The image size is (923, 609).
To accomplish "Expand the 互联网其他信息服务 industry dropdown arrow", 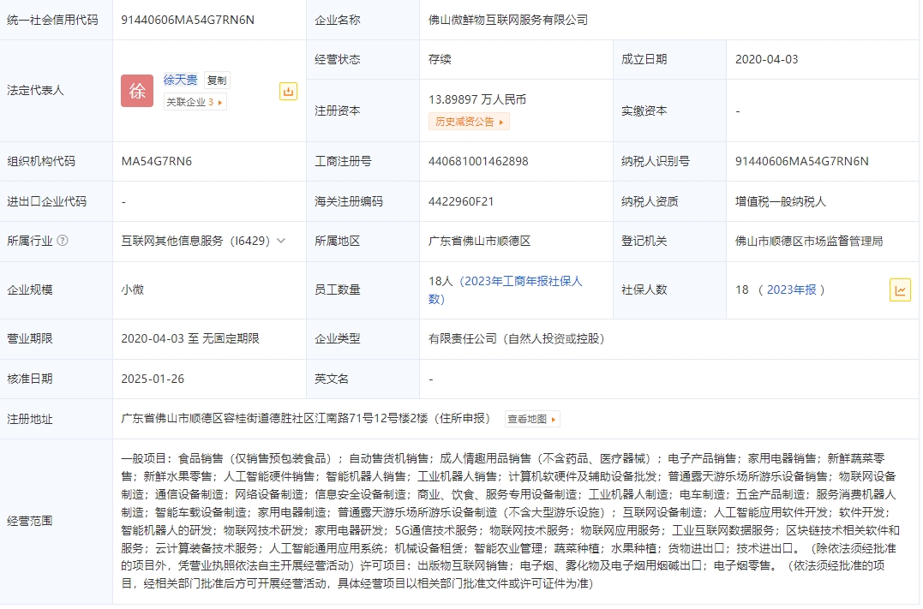I will (x=281, y=241).
